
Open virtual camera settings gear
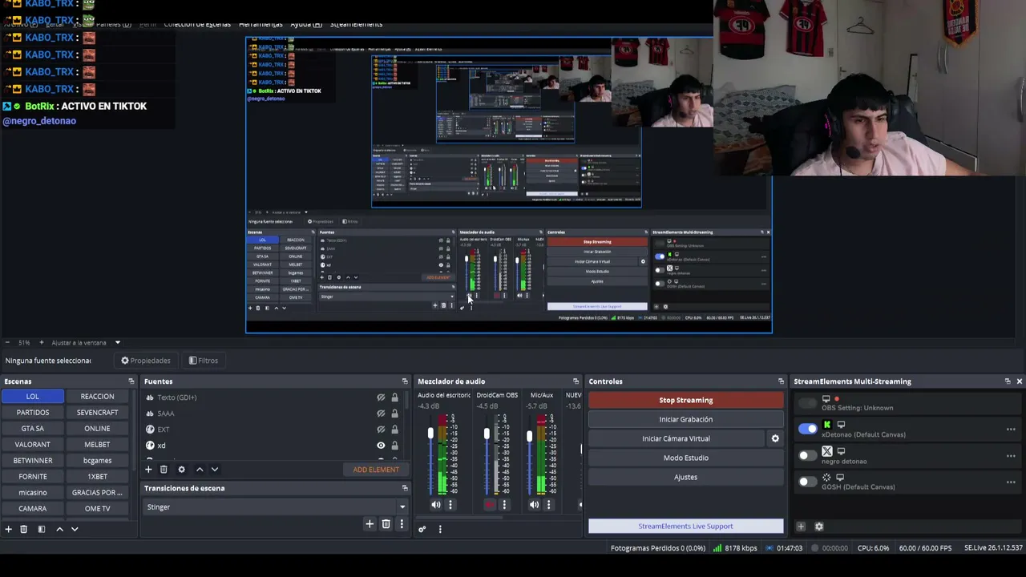(775, 438)
